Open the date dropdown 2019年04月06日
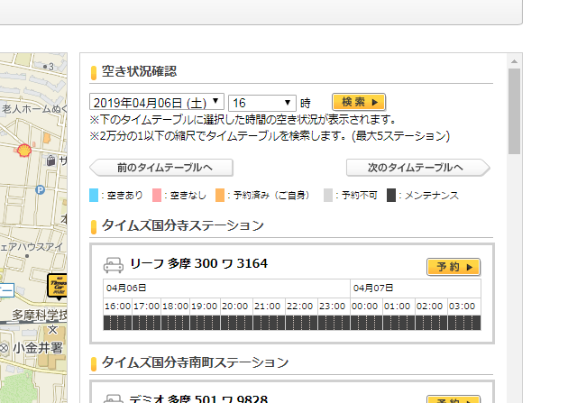The height and width of the screenshot is (403, 568). (157, 102)
